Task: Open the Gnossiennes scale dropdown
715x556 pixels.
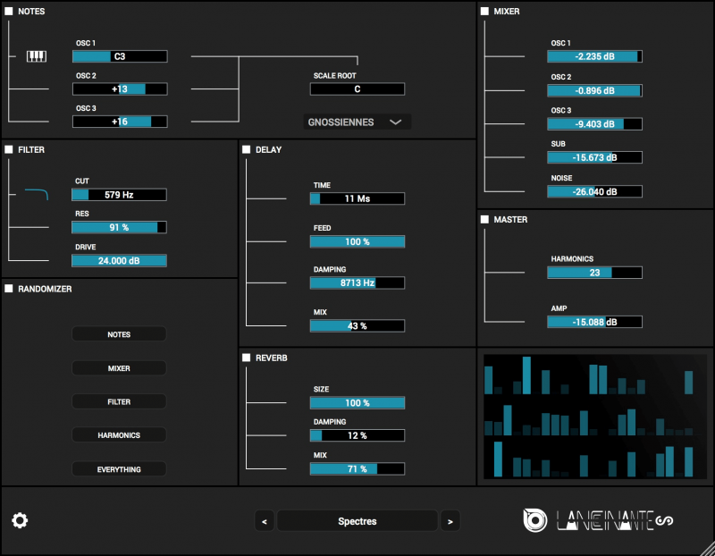Action: (x=357, y=122)
